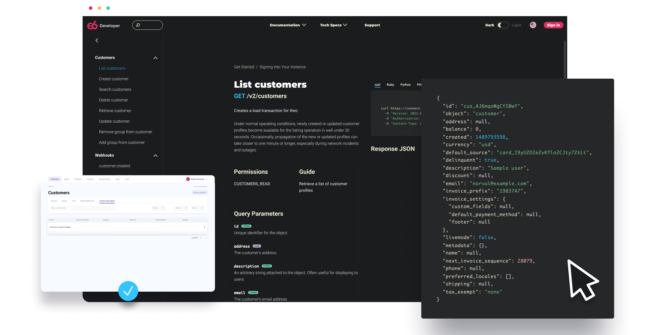The image size is (653, 335).
Task: Select the Contact Information tab
Action: (x=107, y=201)
